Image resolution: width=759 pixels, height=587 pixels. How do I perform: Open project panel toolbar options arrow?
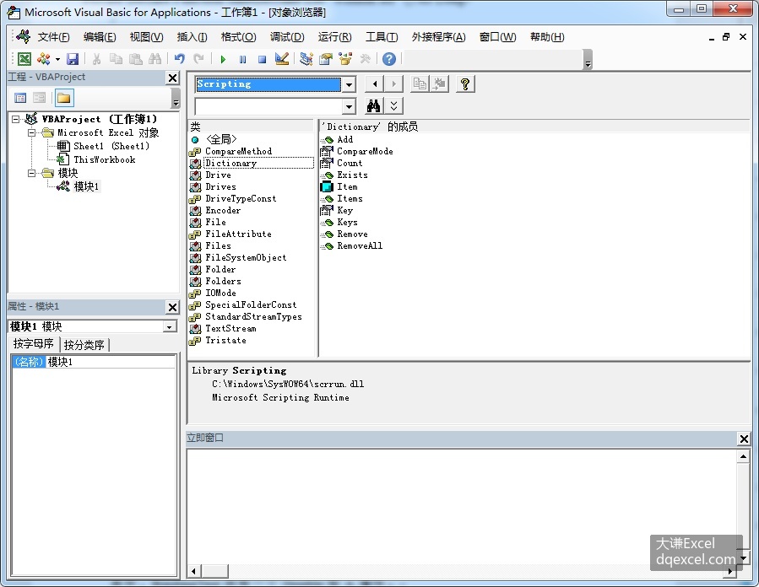click(176, 99)
